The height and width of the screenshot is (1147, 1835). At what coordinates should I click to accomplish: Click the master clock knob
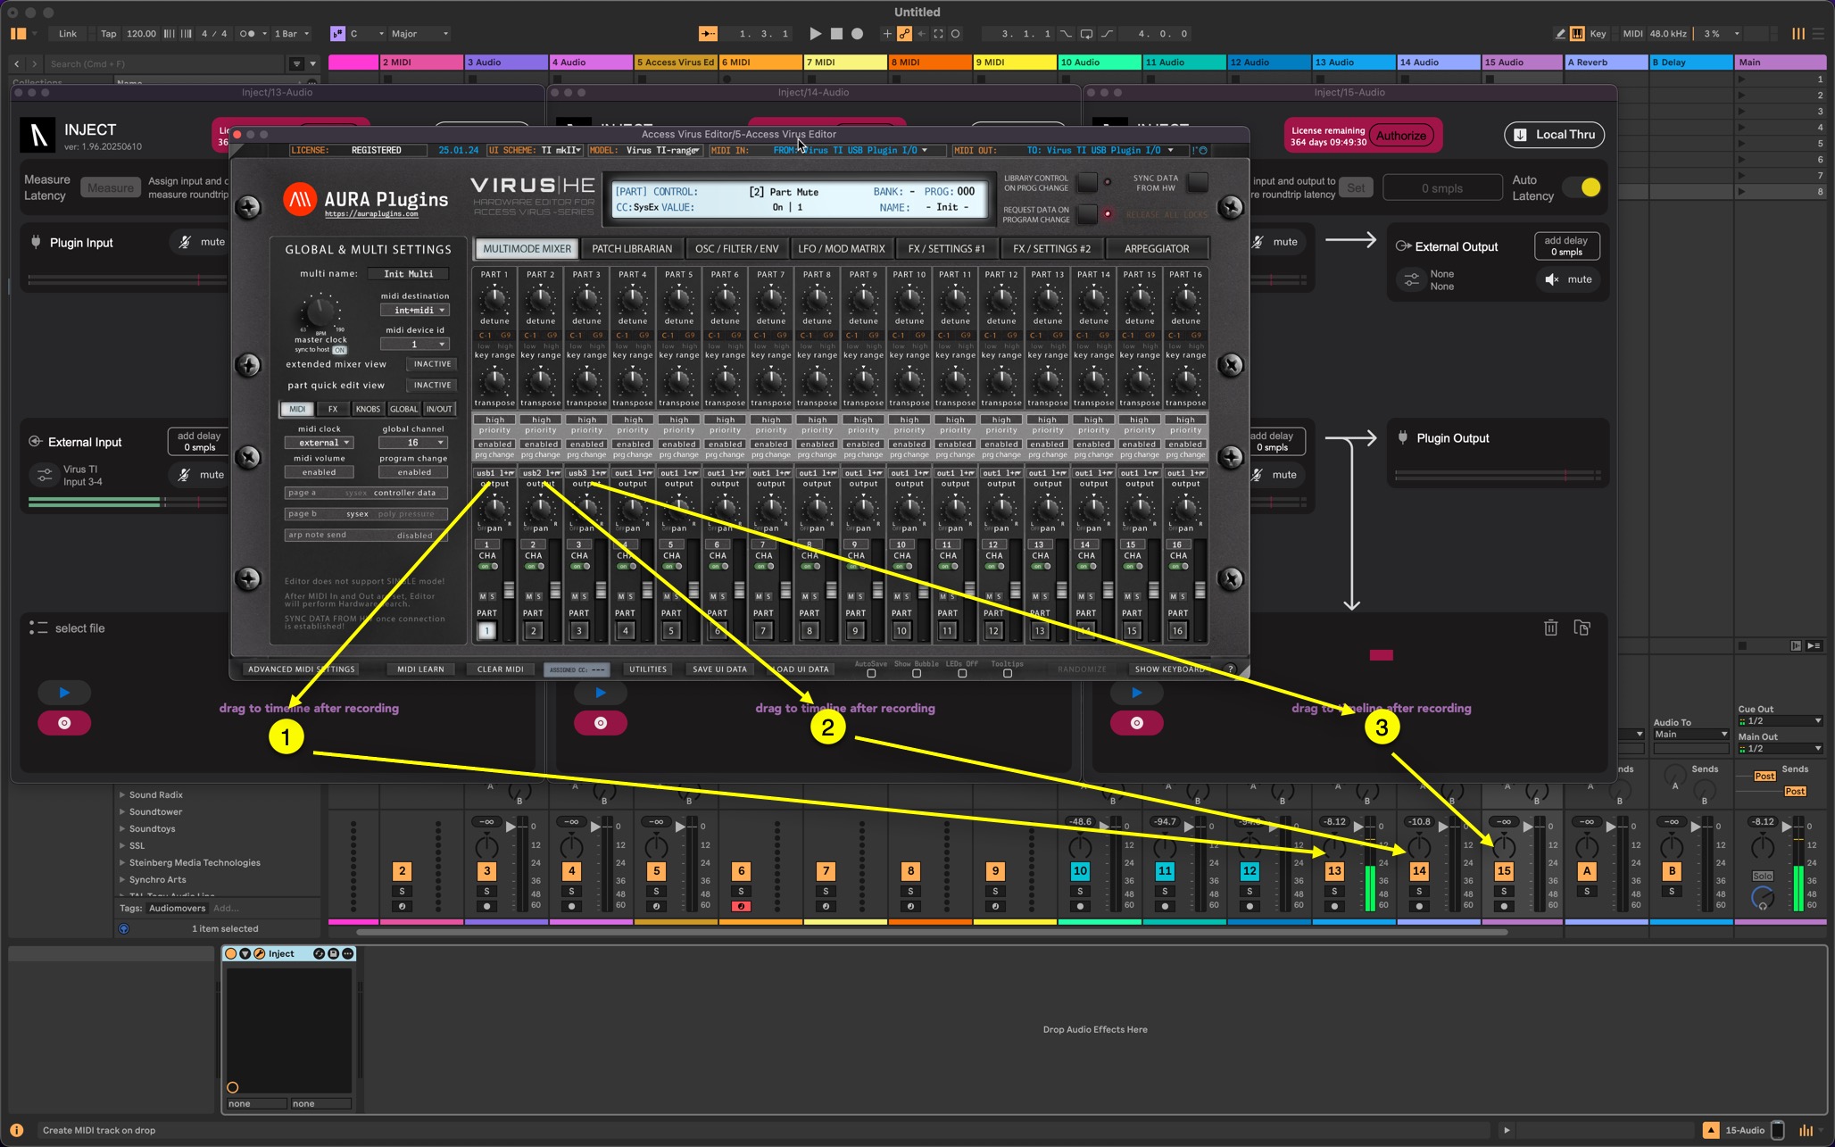tap(319, 312)
